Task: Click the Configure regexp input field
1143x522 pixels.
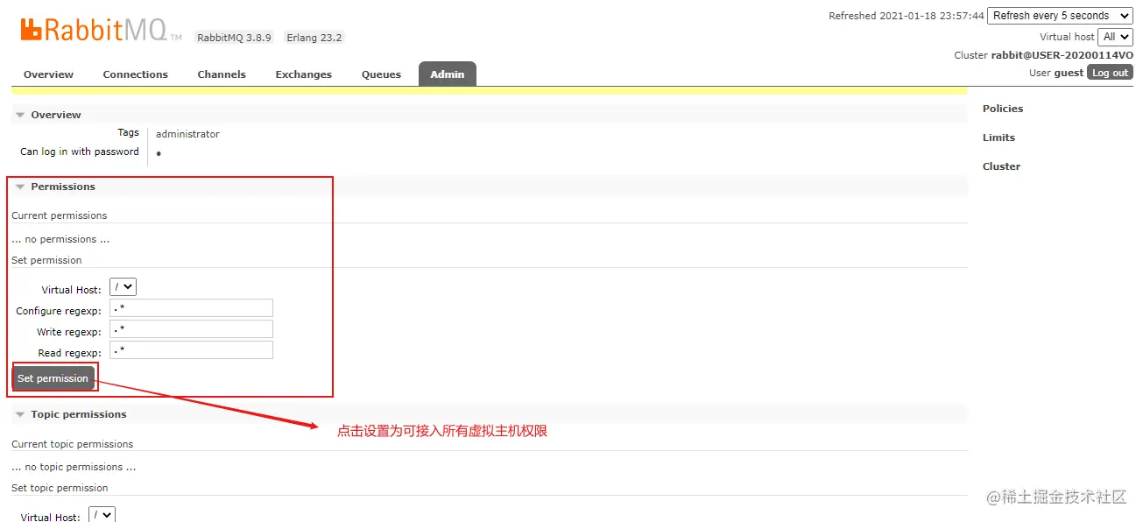Action: (x=191, y=308)
